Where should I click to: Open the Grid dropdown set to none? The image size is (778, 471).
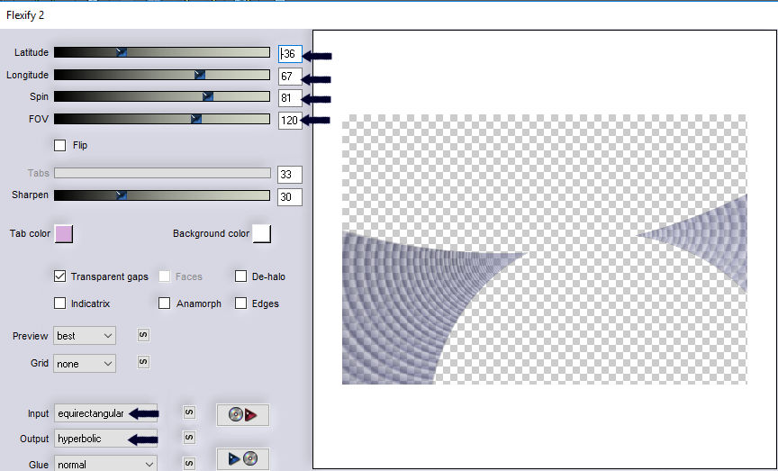85,364
